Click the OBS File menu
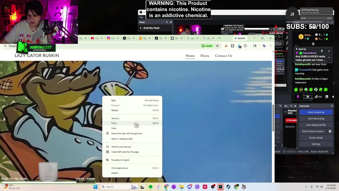The width and height of the screenshot is (339, 191). pyautogui.click(x=141, y=17)
